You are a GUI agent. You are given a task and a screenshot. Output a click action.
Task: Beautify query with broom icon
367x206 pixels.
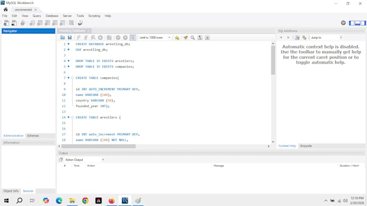[186, 37]
